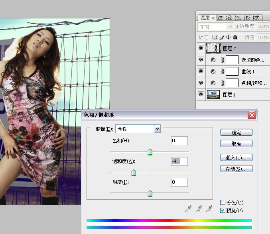Select the first eyedropper tool in dialog

point(188,208)
